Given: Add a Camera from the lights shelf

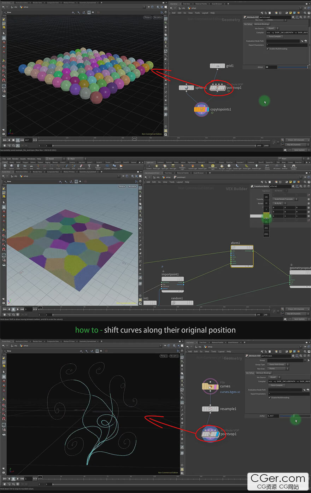Looking at the screenshot, I should (149, 166).
